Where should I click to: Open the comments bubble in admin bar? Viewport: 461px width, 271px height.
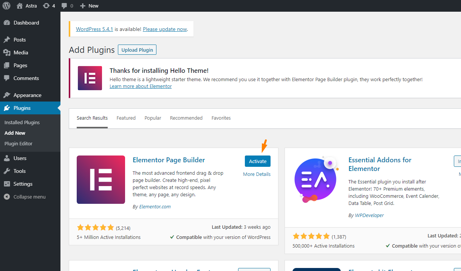64,6
